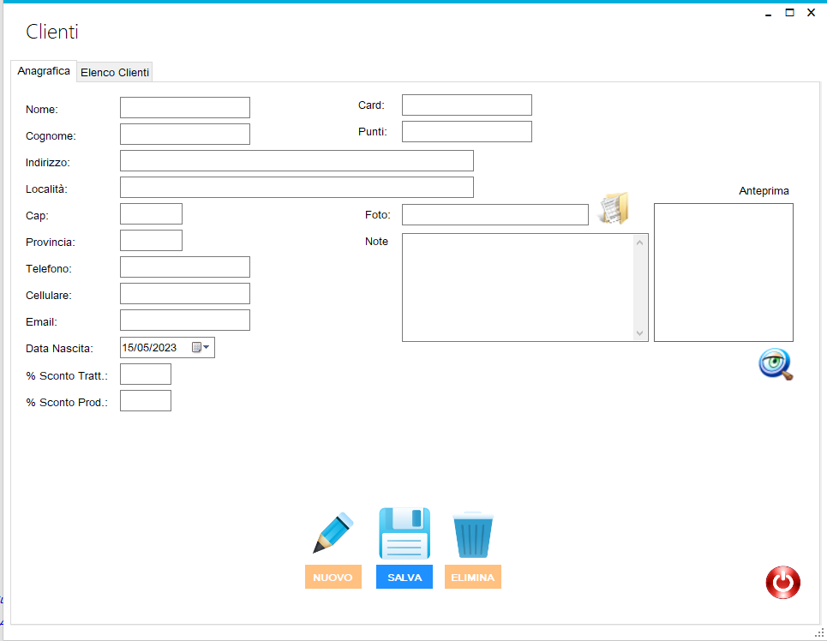Screen dimensions: 827x641
Task: Click the Indirizzo input field
Action: coord(297,161)
